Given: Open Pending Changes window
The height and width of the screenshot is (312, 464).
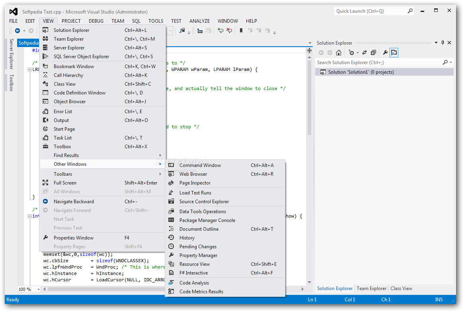Looking at the screenshot, I should point(225,247).
